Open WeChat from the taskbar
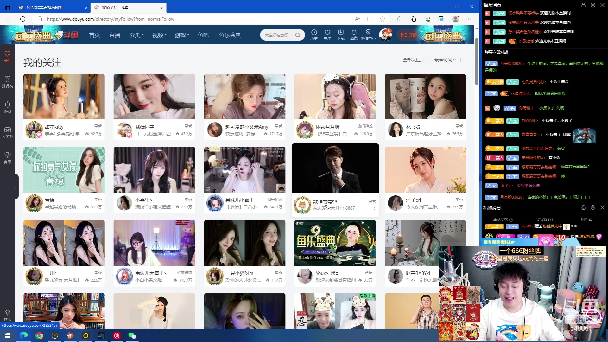 tap(132, 336)
